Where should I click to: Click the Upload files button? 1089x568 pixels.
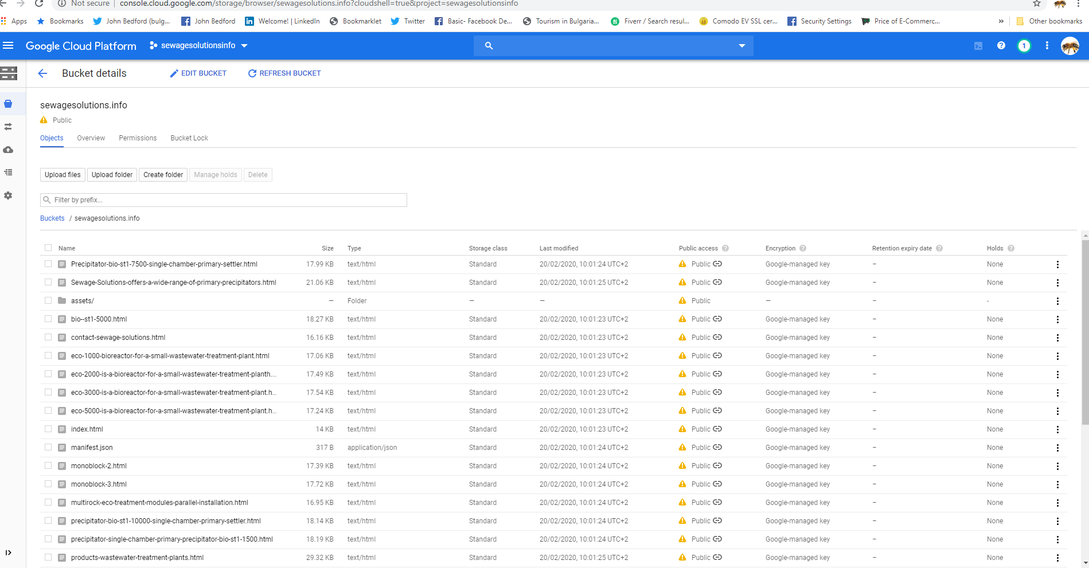pyautogui.click(x=63, y=175)
